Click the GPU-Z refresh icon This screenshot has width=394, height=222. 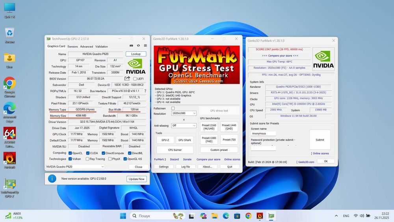(x=138, y=45)
